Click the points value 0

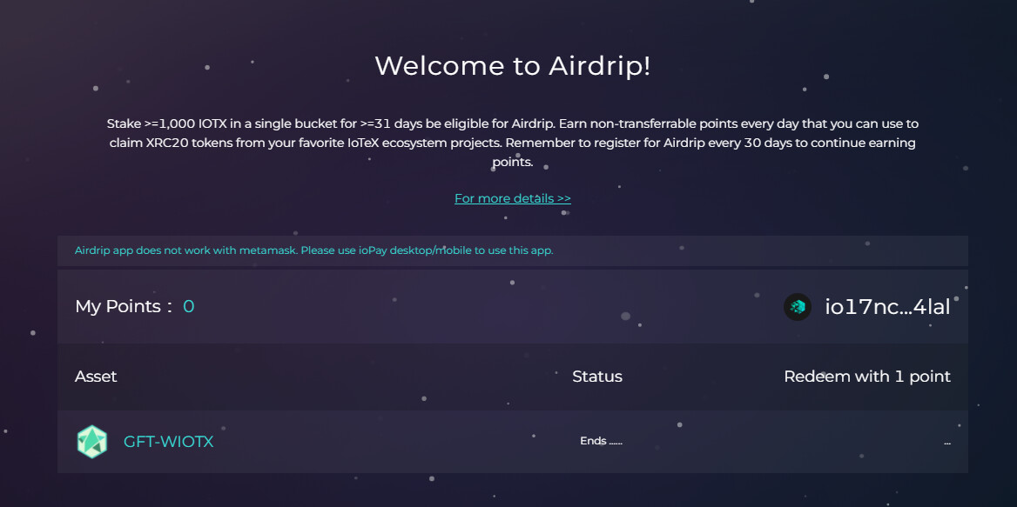(x=188, y=306)
